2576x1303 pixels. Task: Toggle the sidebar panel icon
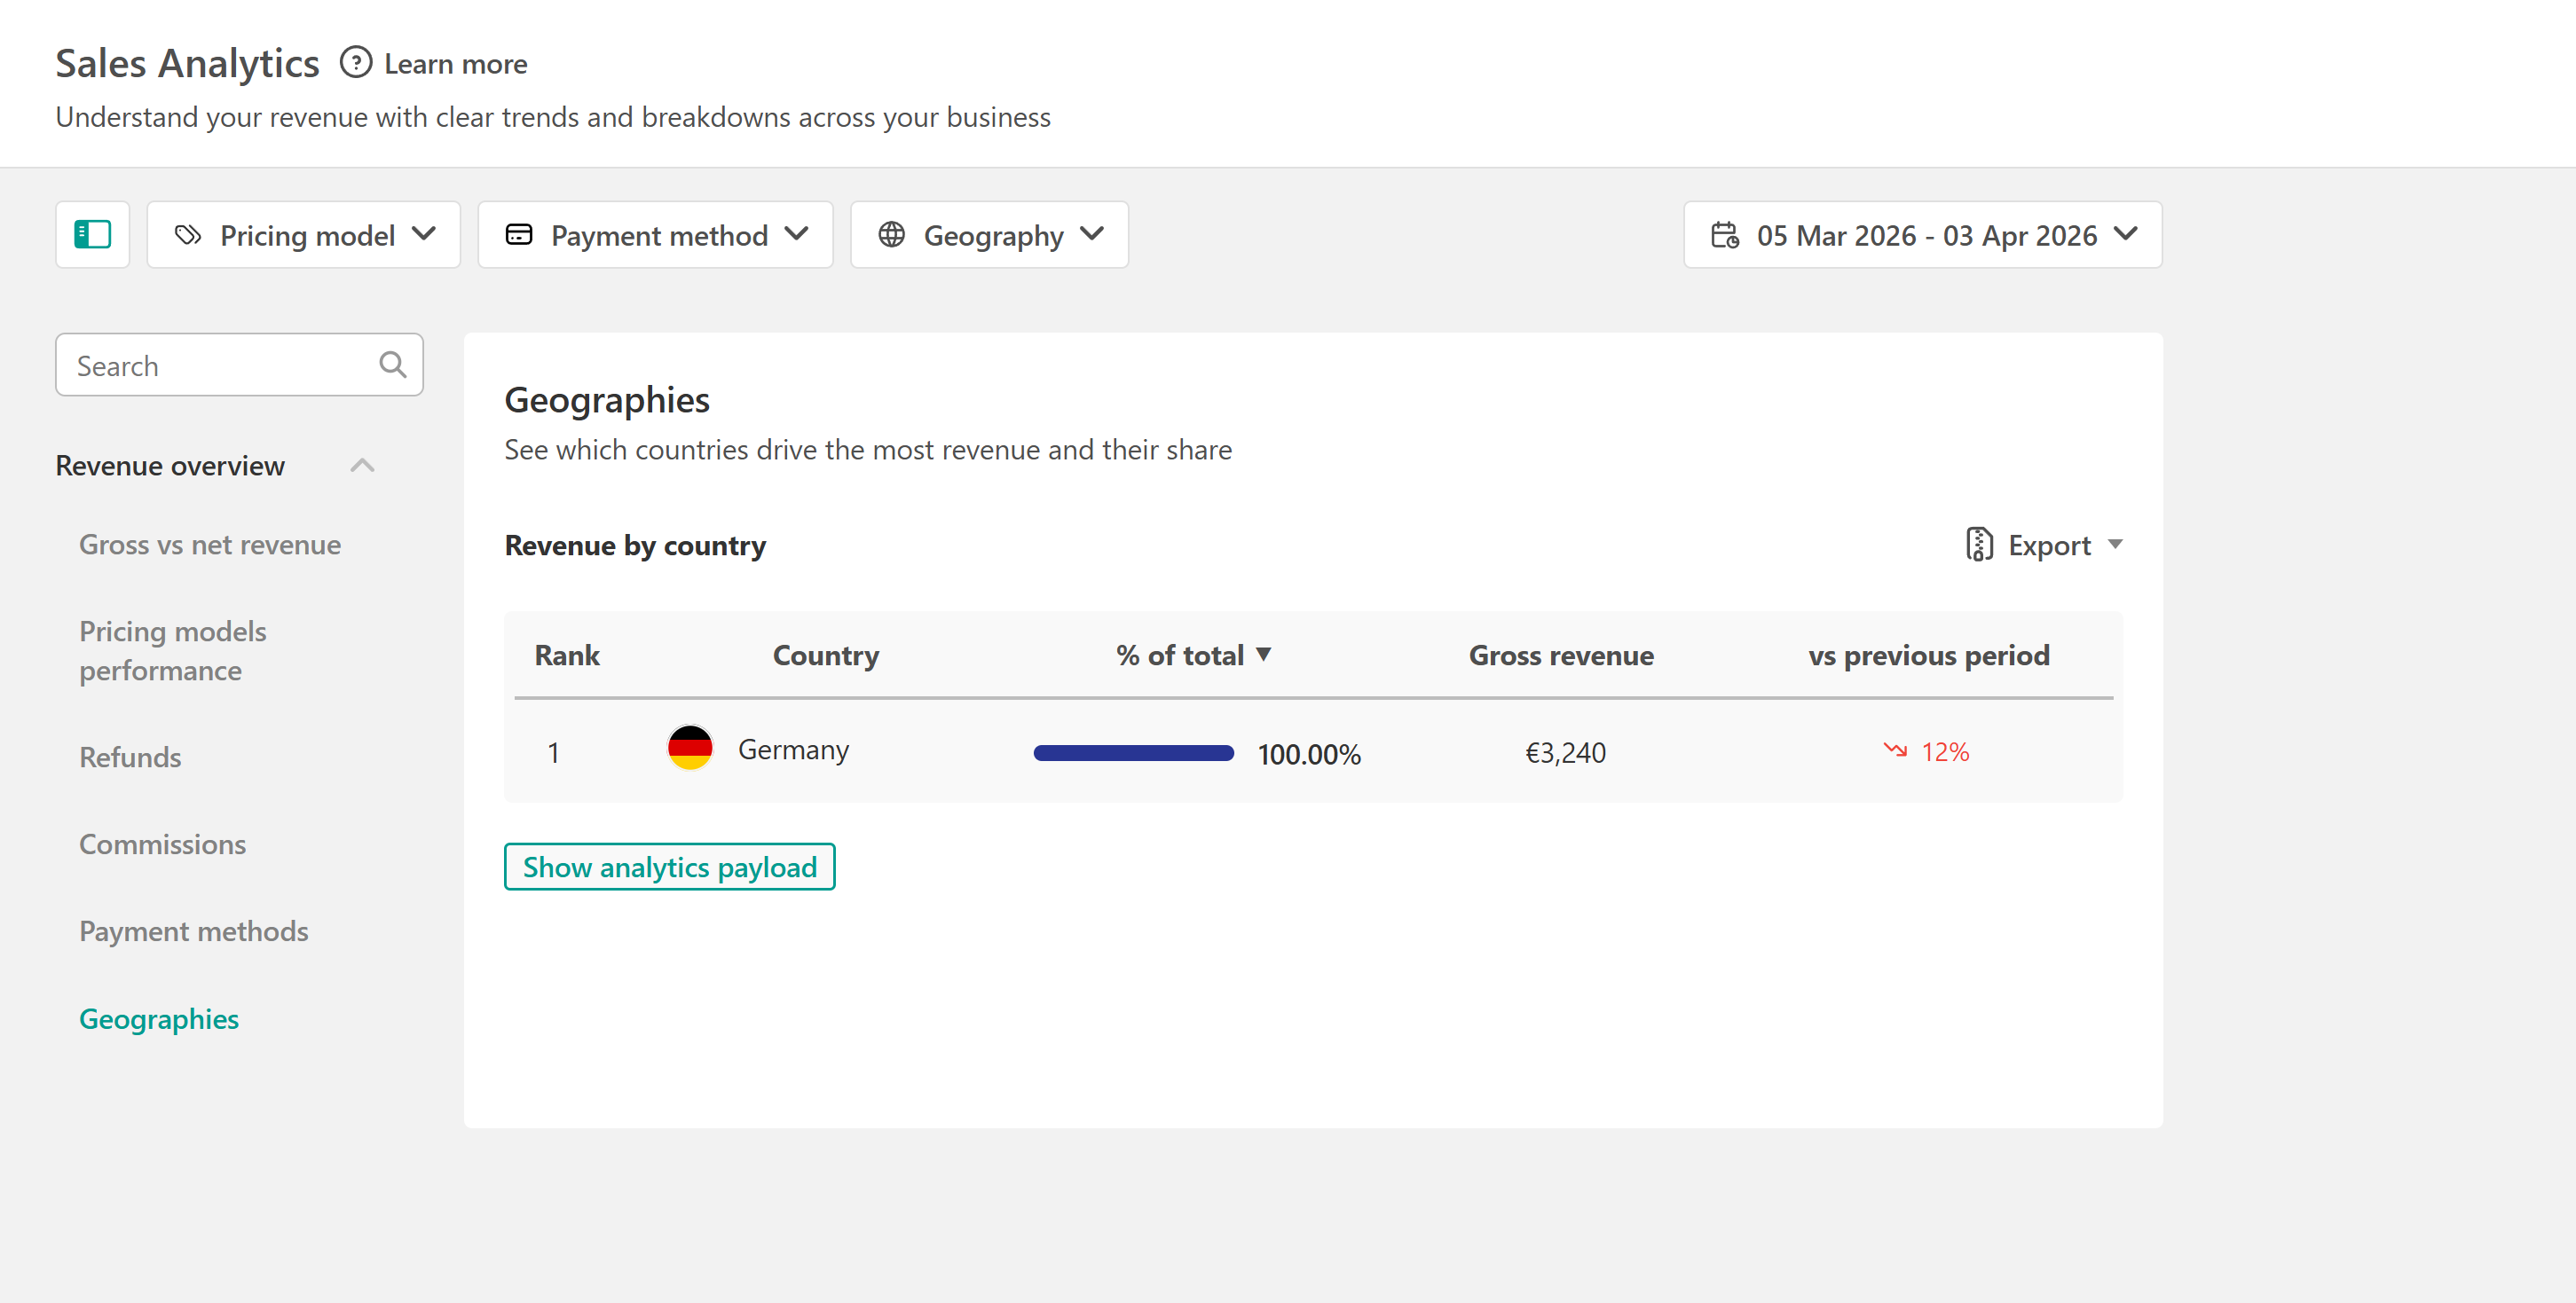[92, 235]
